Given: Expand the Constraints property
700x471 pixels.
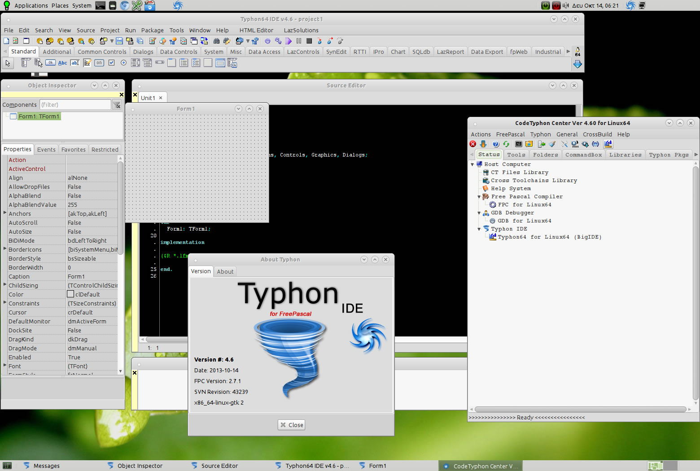Looking at the screenshot, I should click(x=5, y=302).
